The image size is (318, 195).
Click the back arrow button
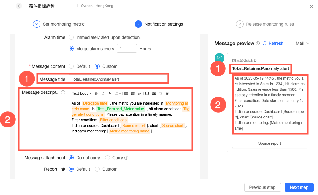pyautogui.click(x=19, y=6)
